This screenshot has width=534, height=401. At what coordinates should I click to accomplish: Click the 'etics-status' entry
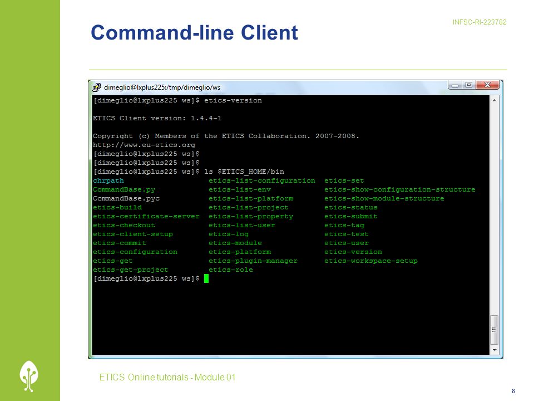[x=351, y=207]
